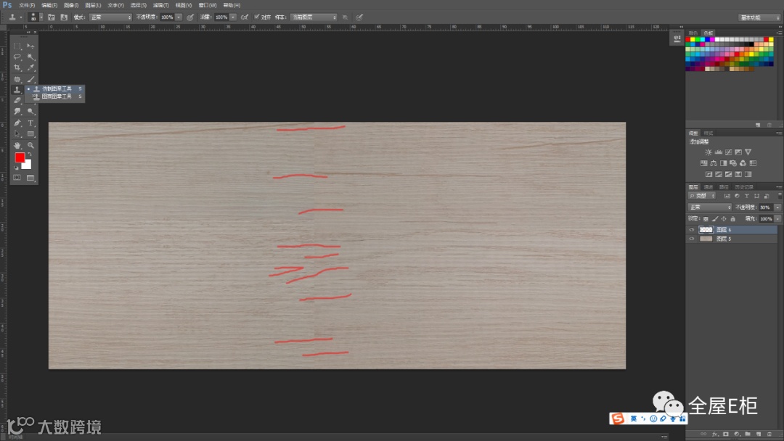Open the flow value dropdown arrow
The height and width of the screenshot is (441, 784).
[x=233, y=17]
